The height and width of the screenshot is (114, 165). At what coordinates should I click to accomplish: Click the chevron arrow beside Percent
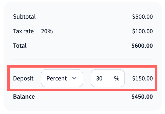click(x=74, y=78)
